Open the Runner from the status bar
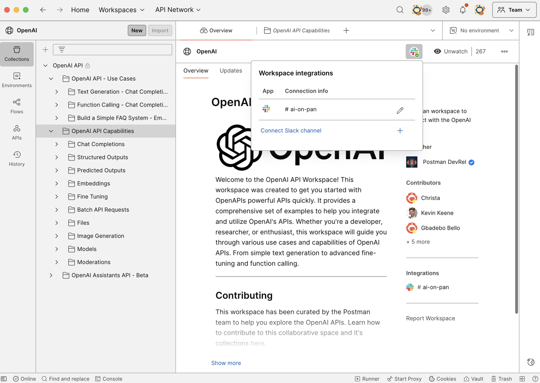 coord(367,378)
